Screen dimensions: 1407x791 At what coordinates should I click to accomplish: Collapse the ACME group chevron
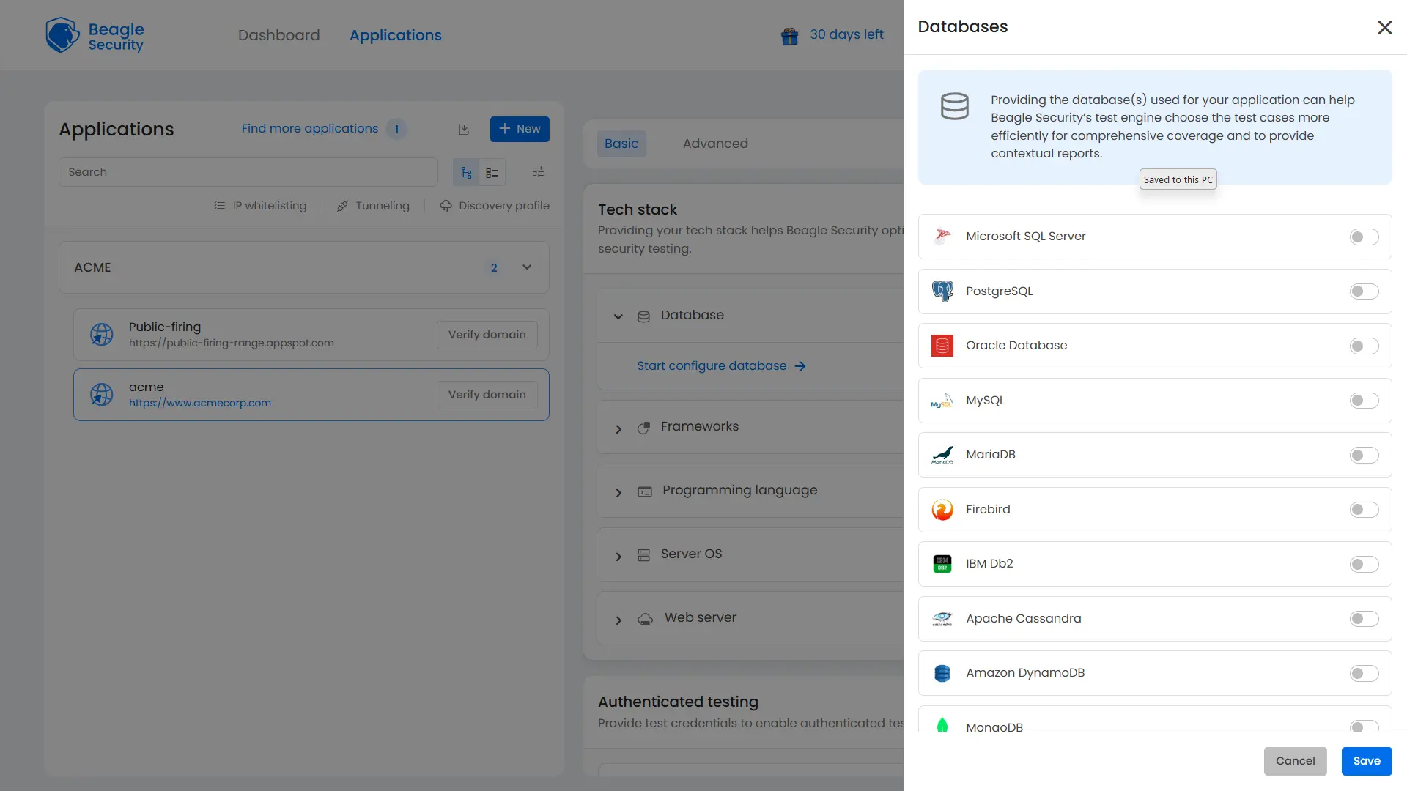pyautogui.click(x=527, y=267)
